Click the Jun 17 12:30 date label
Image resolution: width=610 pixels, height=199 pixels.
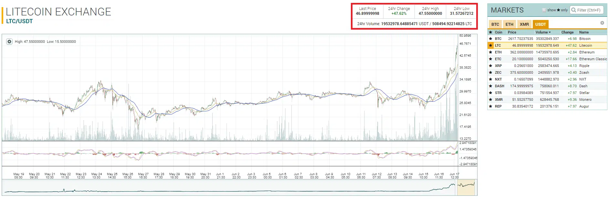[454, 175]
